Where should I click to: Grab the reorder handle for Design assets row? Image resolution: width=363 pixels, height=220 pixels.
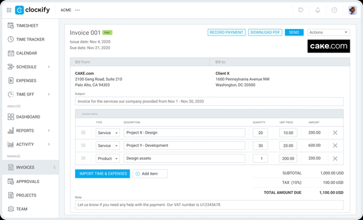click(83, 158)
